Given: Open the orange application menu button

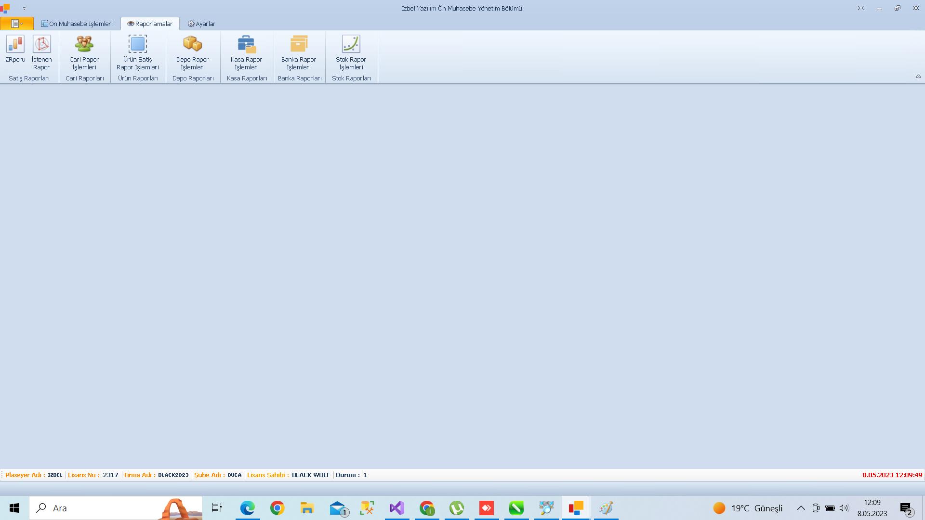Looking at the screenshot, I should 17,24.
